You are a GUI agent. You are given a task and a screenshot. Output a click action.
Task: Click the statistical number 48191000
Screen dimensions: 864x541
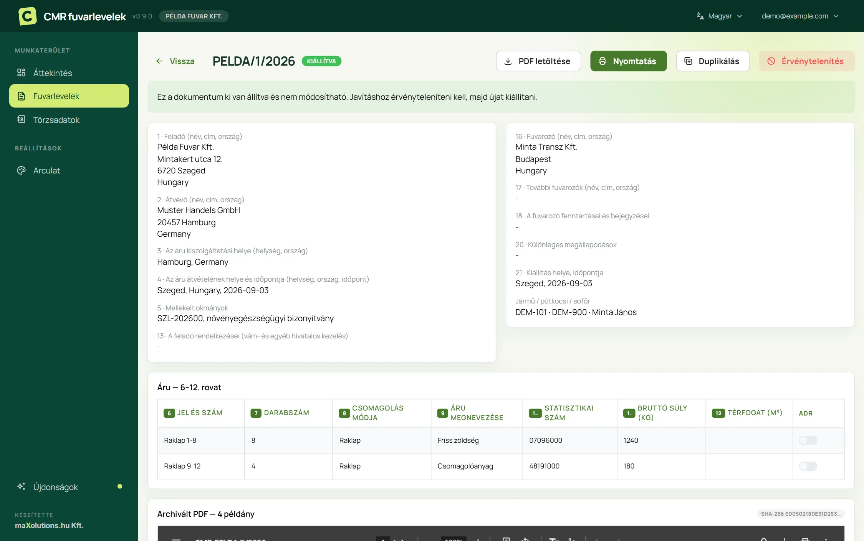click(x=544, y=466)
